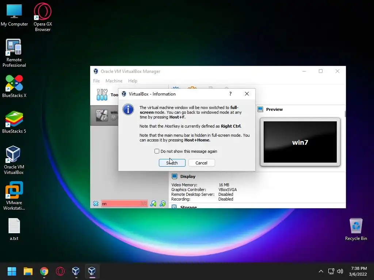Click the 'Remote Desktop Server:' label

coord(193,194)
